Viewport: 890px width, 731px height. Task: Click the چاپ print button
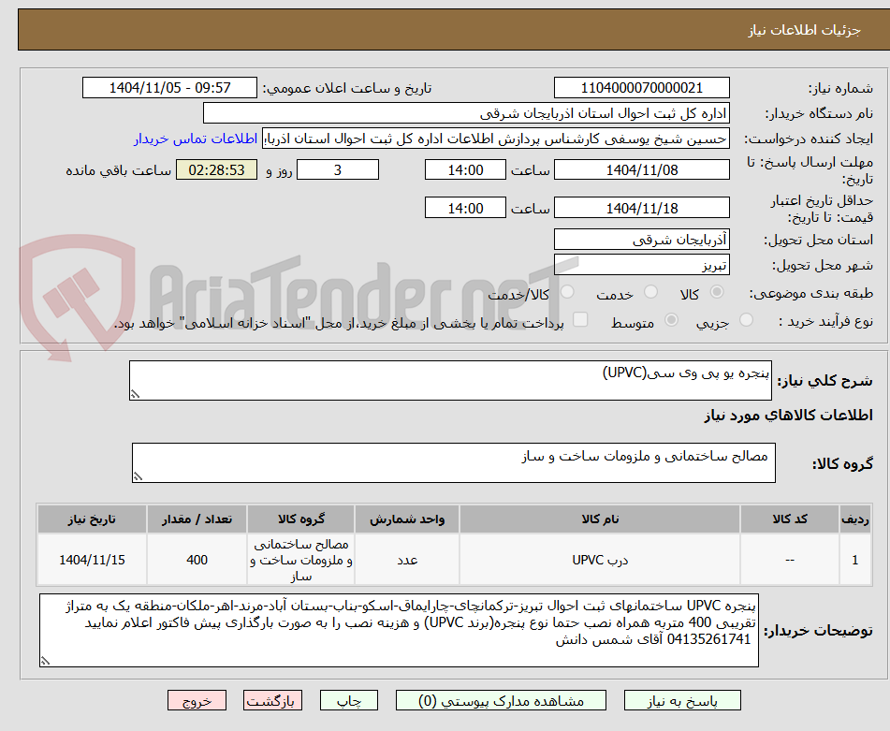tap(349, 700)
